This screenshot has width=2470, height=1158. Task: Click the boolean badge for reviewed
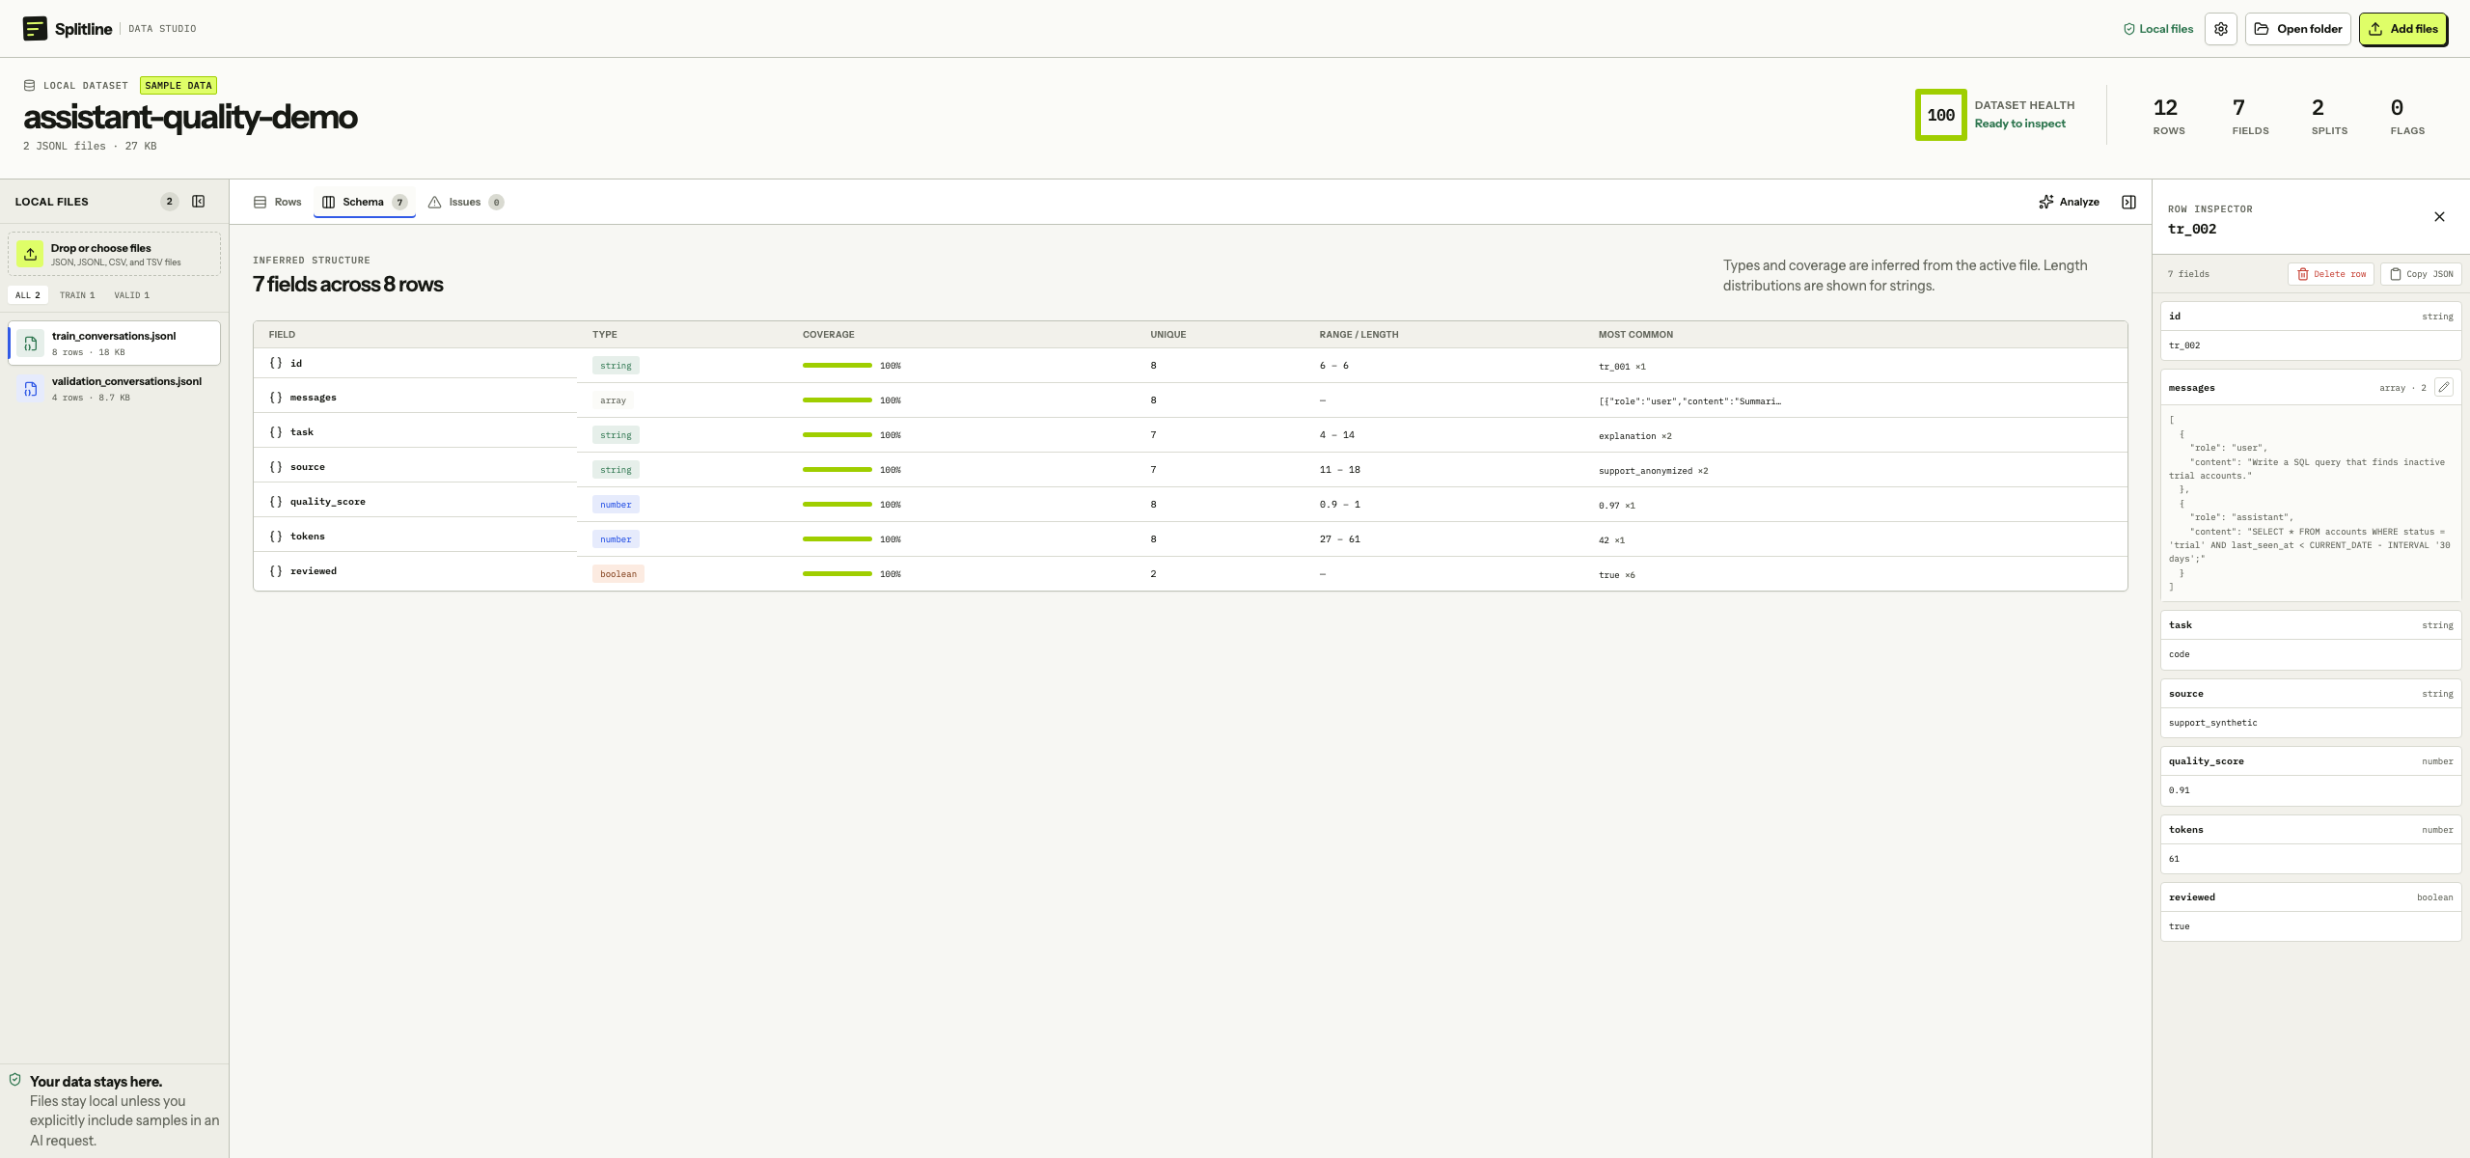click(x=618, y=574)
